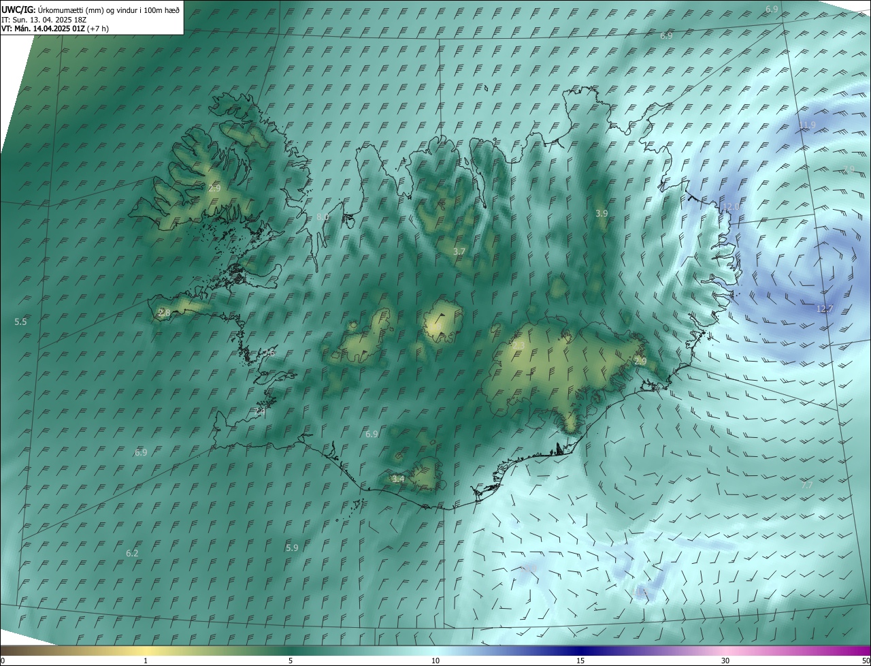Click the colour scale tick label 0
The height and width of the screenshot is (666, 871).
pyautogui.click(x=3, y=661)
